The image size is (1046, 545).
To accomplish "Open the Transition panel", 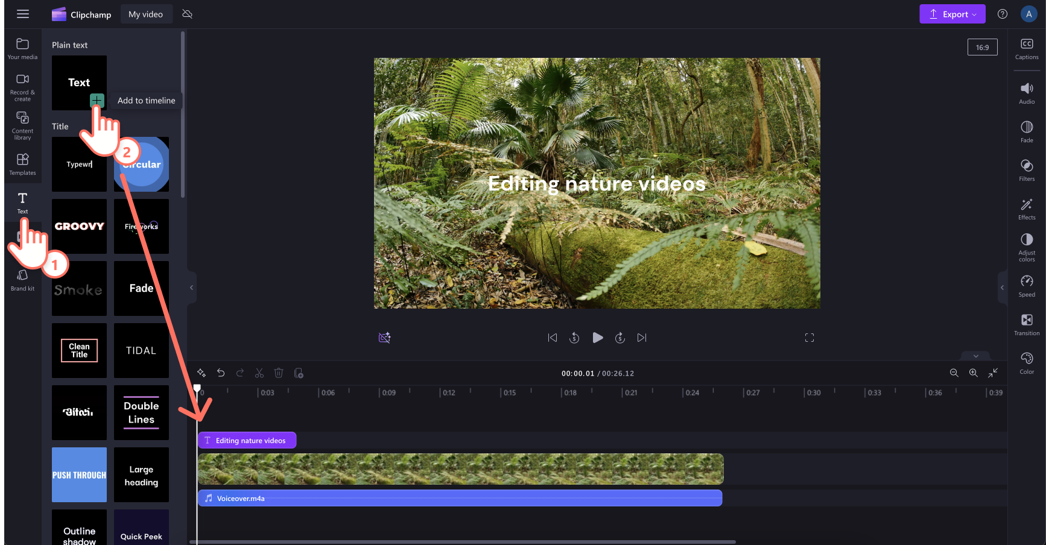I will coord(1027,324).
